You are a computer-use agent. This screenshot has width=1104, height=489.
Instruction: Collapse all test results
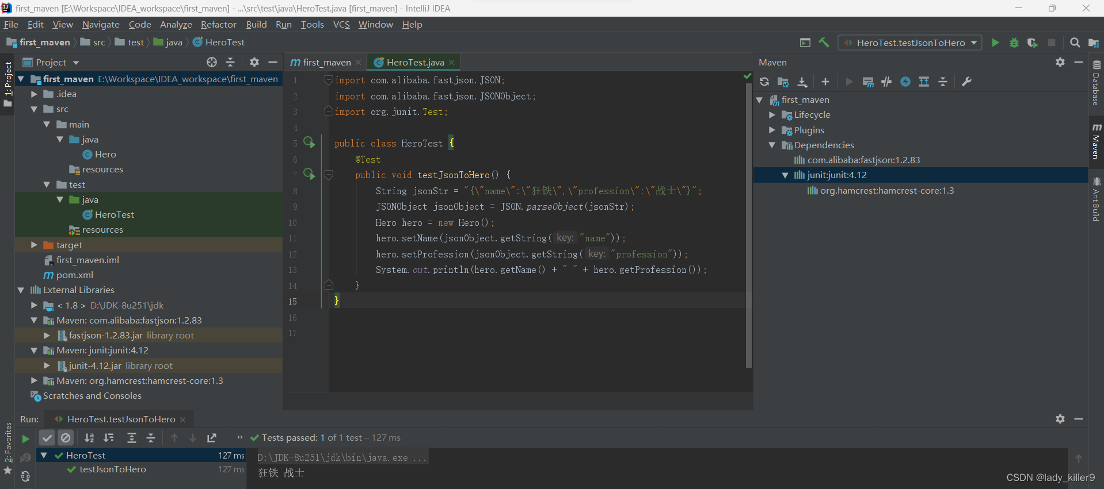(151, 438)
